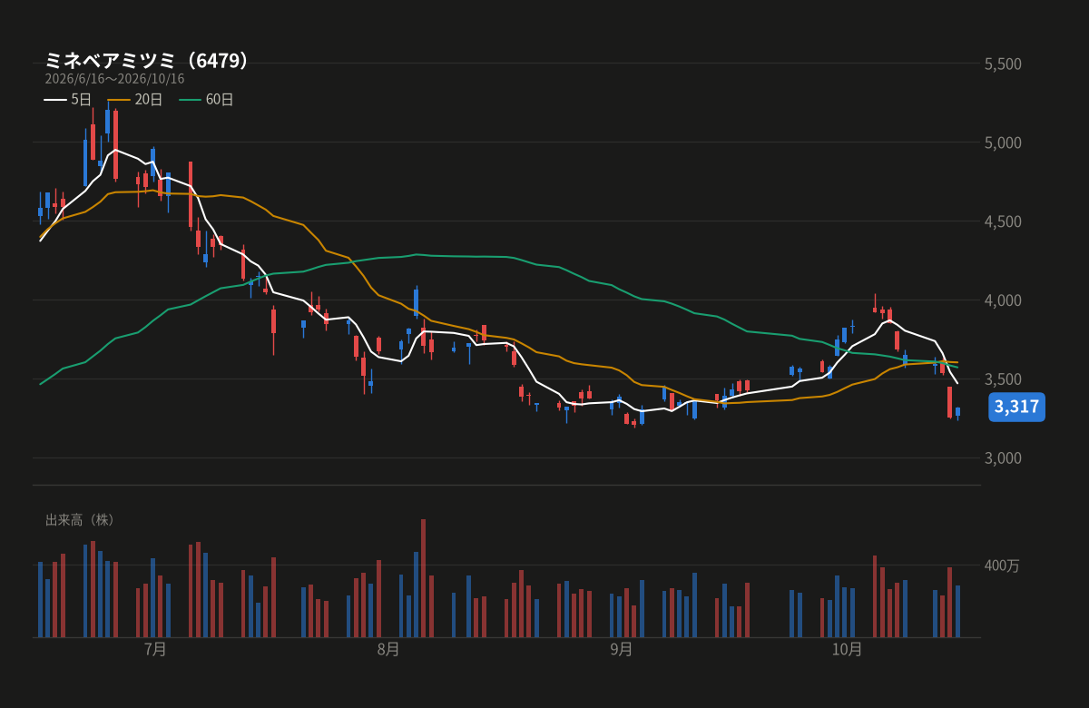This screenshot has width=1089, height=708.
Task: Select the 8月 label on the time axis
Action: point(388,649)
